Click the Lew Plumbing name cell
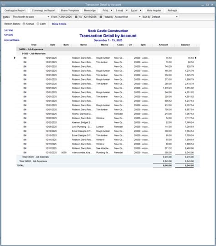216x246 pixels. (x=82, y=127)
